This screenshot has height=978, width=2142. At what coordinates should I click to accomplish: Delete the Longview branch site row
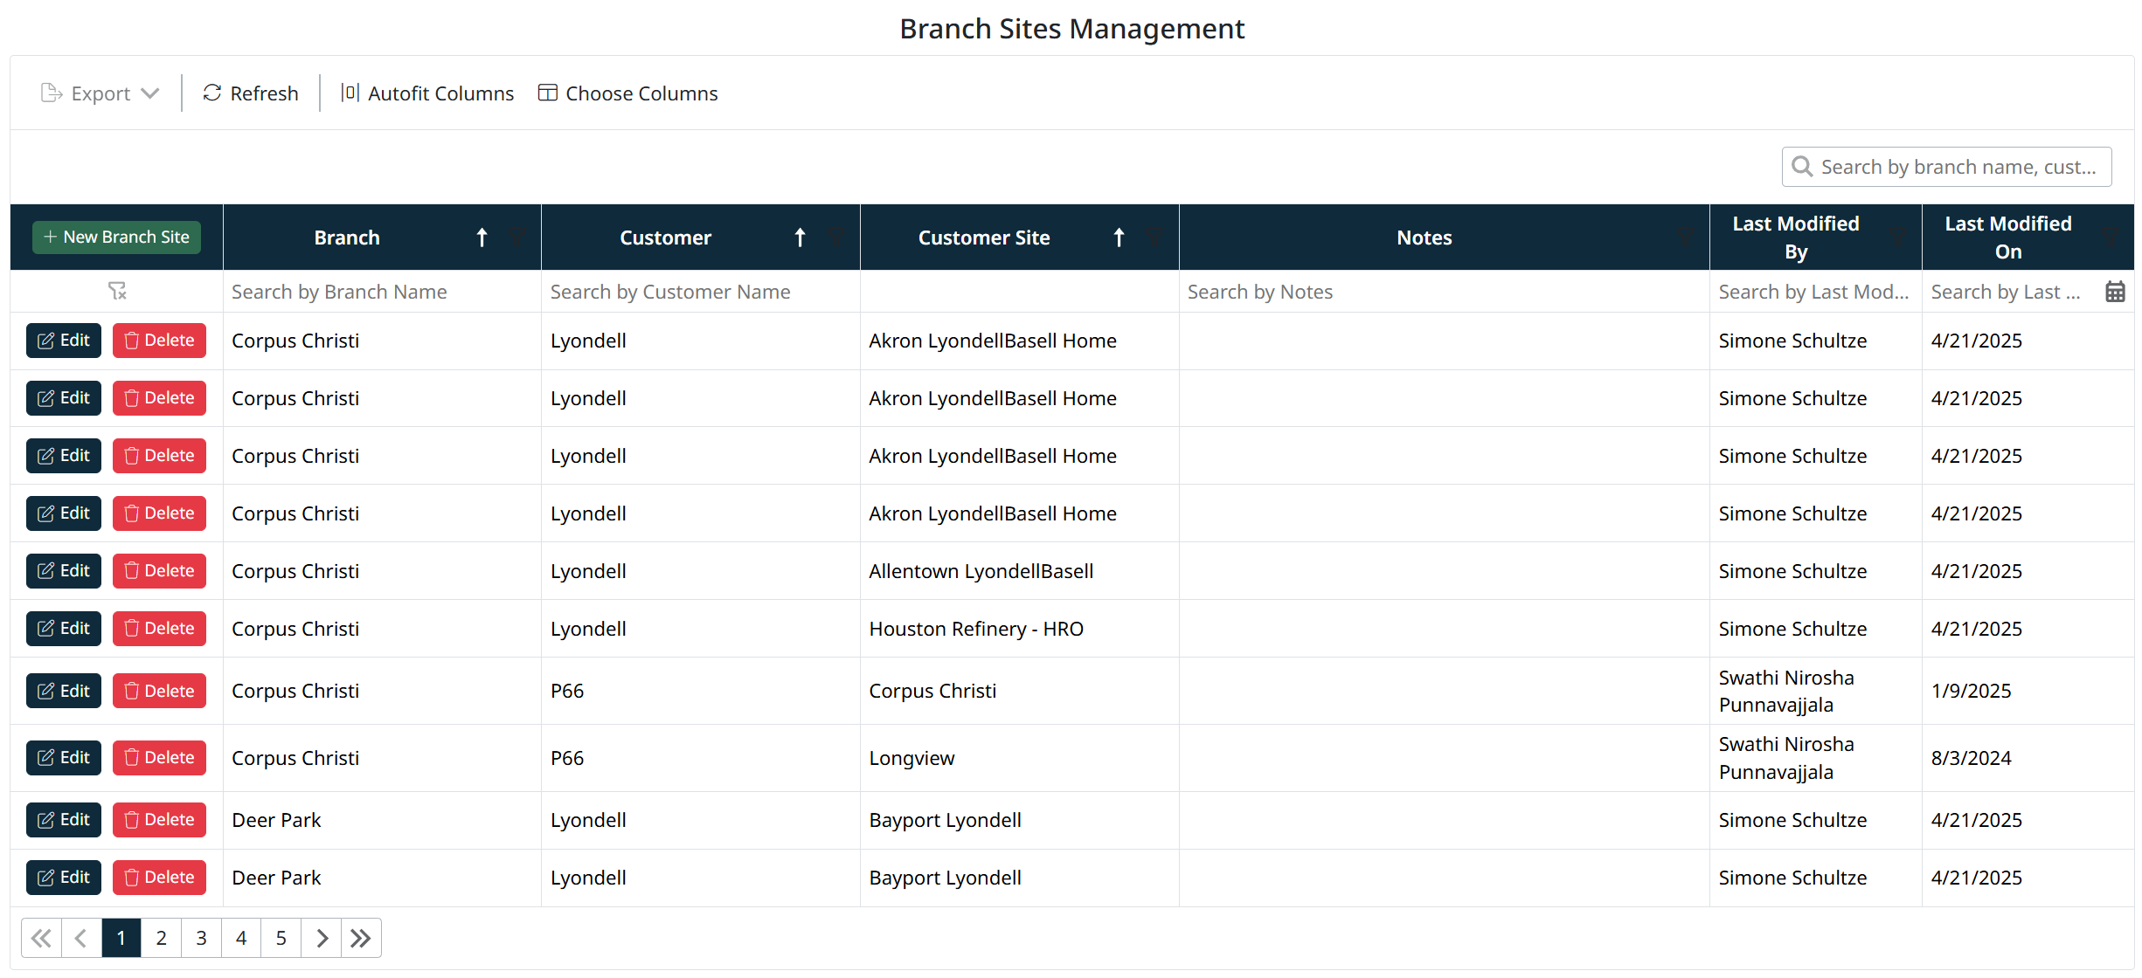159,758
